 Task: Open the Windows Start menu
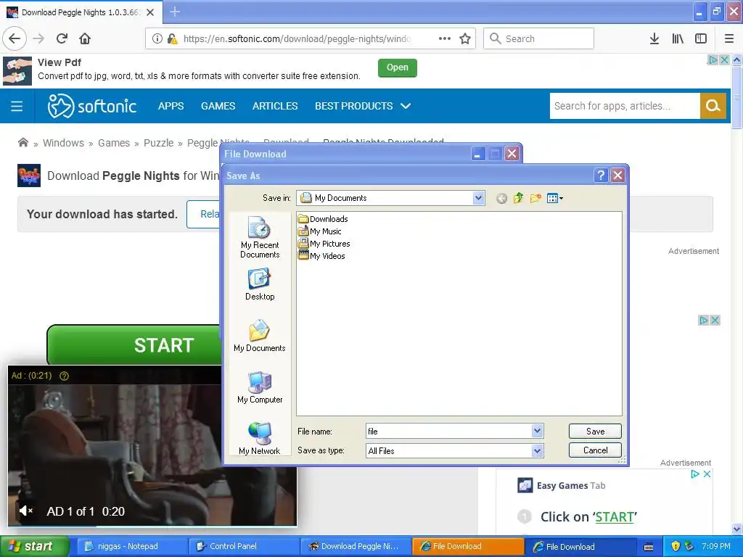tap(34, 546)
